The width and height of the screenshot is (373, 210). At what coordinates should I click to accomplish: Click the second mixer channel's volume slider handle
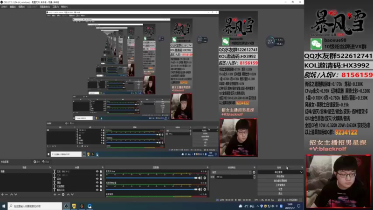(196, 189)
